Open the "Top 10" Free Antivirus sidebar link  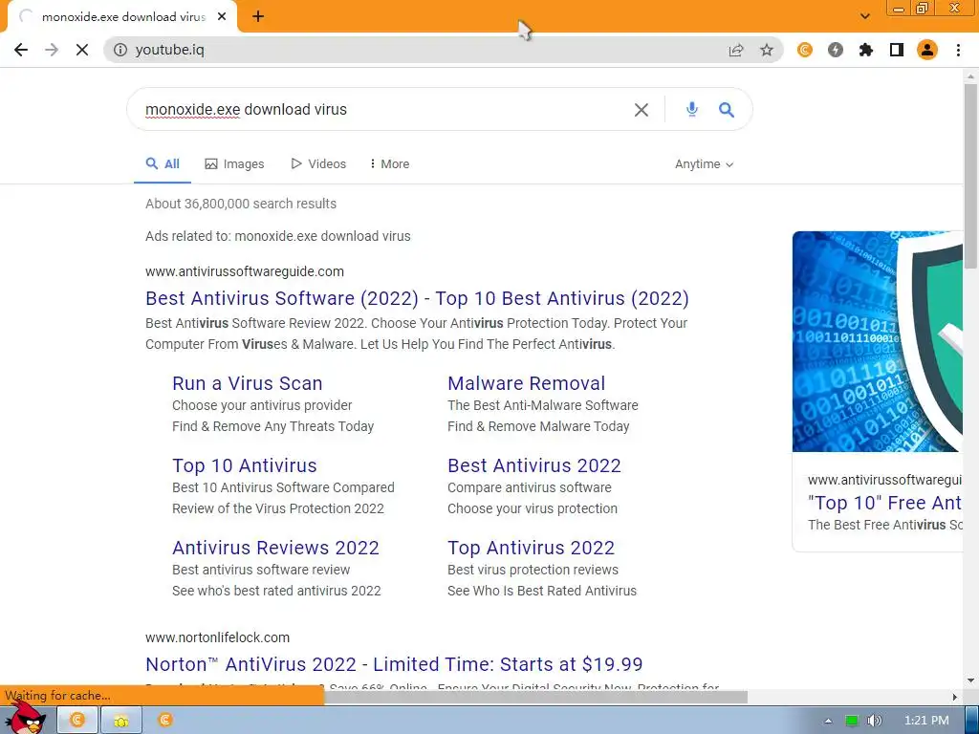884,503
